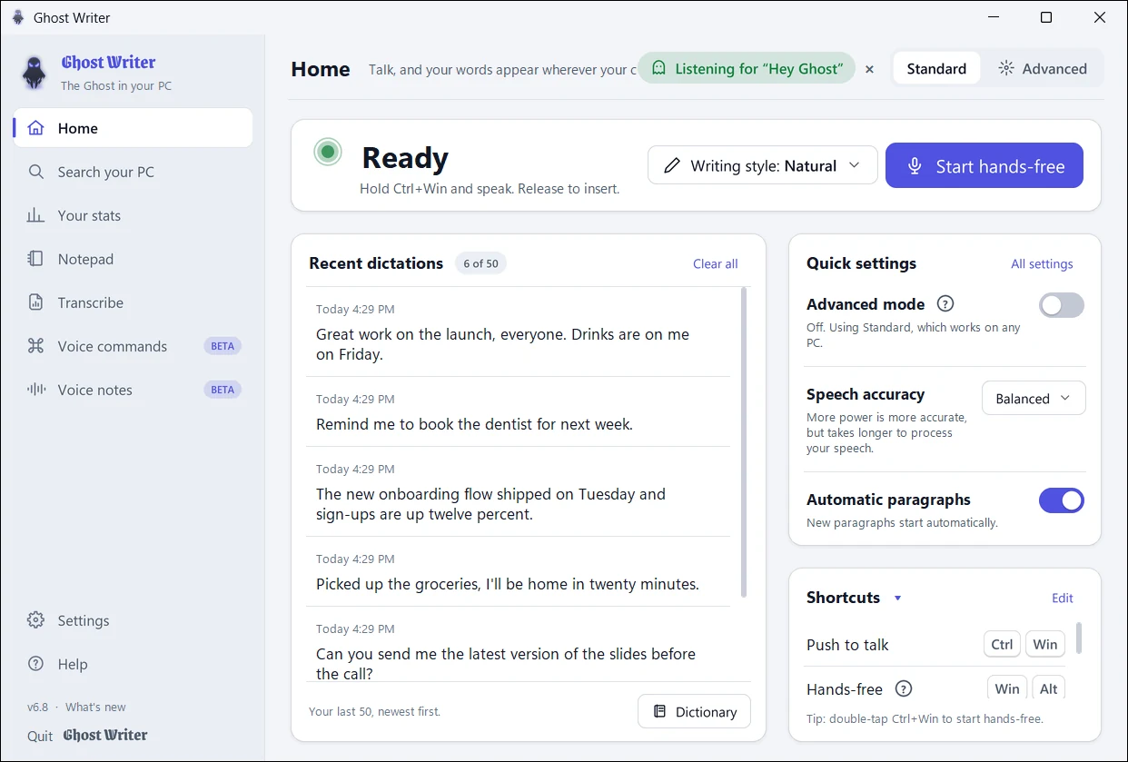Switch to the Advanced mode tab
Image resolution: width=1128 pixels, height=762 pixels.
point(1043,68)
